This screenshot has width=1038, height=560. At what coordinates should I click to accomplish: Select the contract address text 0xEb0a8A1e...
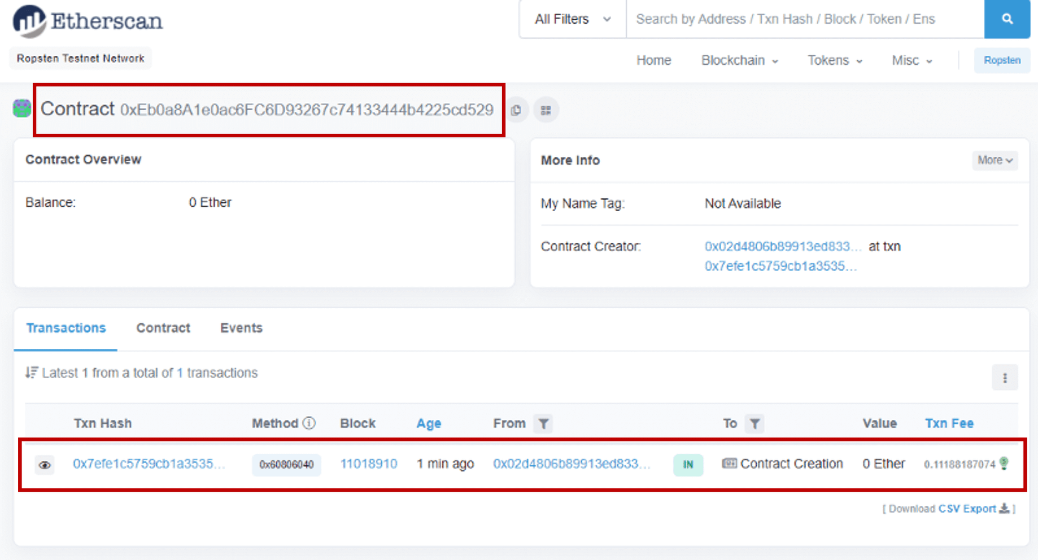tap(307, 110)
